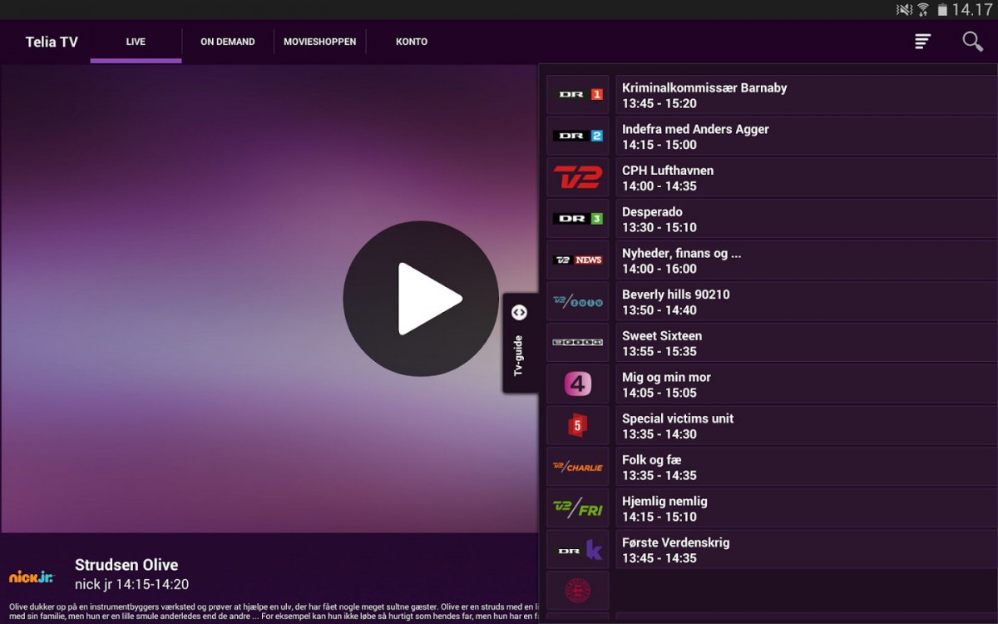Tap the TV2 Charlie channel logo

point(578,467)
